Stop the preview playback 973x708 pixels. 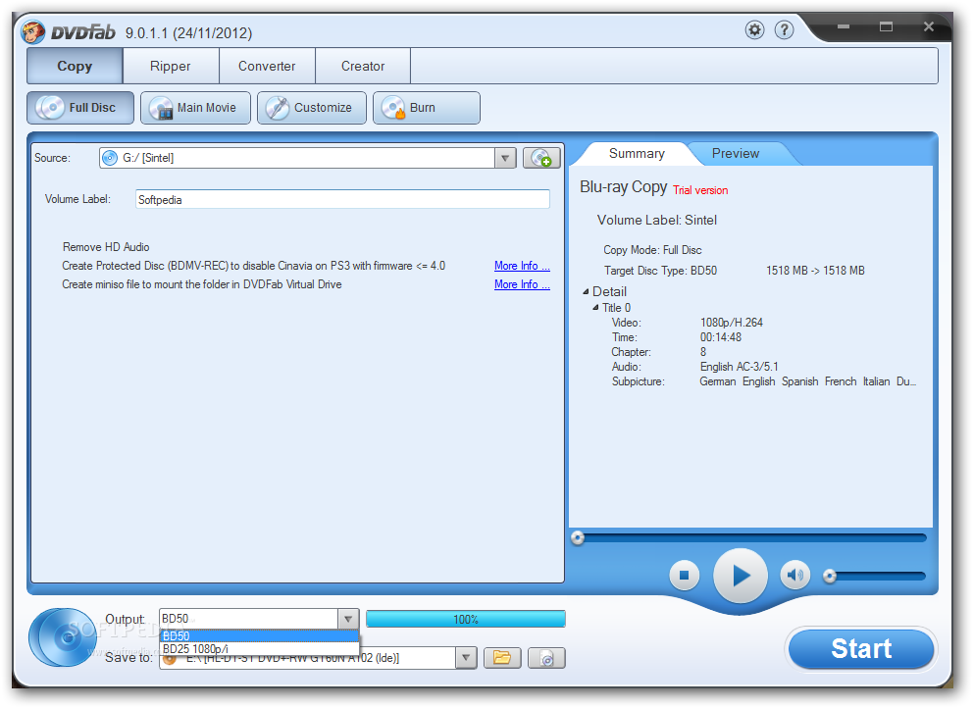pyautogui.click(x=685, y=576)
